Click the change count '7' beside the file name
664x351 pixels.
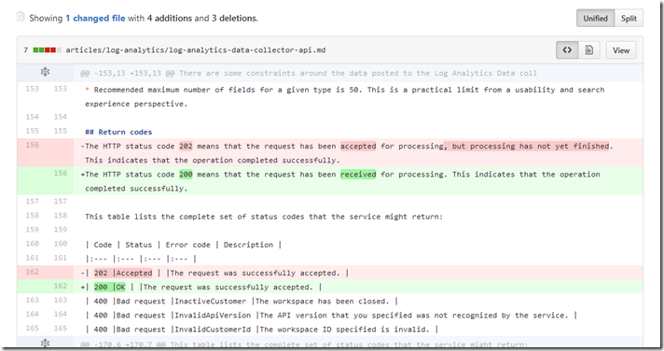(x=26, y=50)
